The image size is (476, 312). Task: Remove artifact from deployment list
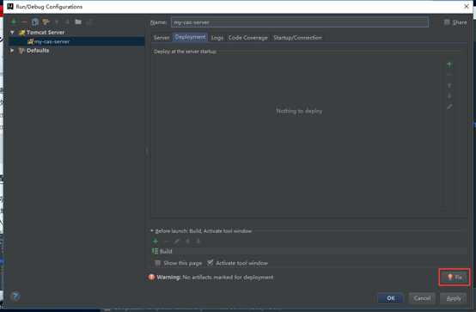[x=449, y=75]
